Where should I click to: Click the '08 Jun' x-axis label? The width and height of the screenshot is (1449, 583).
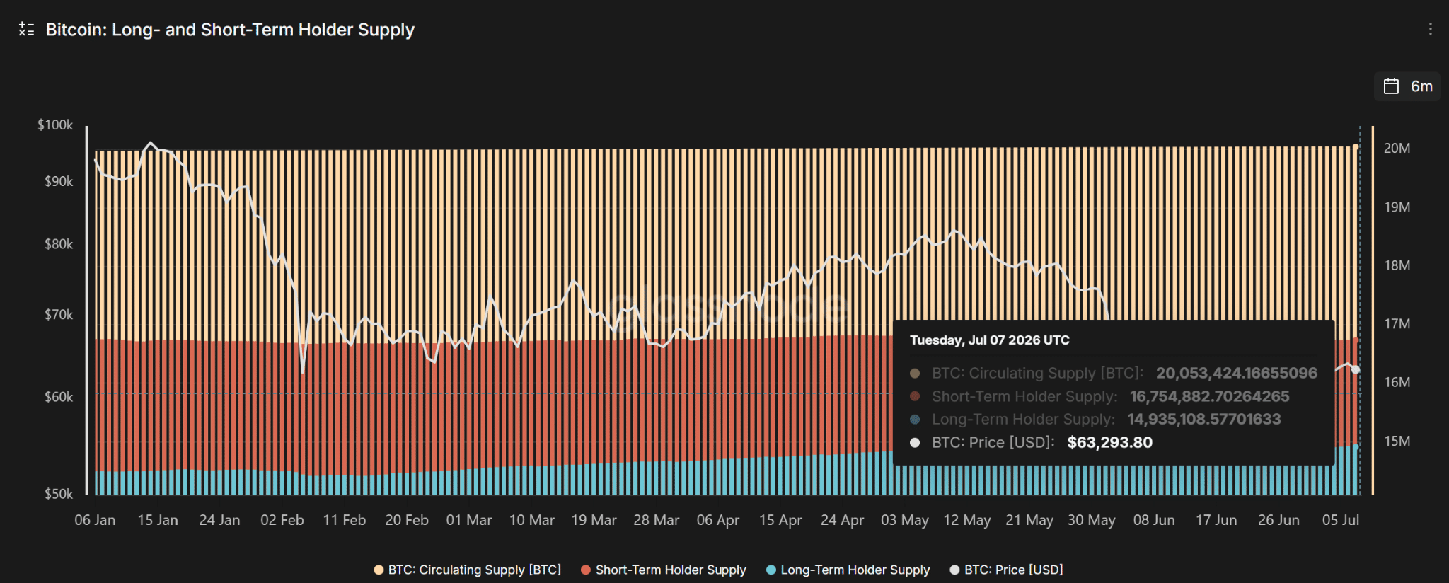tap(1154, 520)
